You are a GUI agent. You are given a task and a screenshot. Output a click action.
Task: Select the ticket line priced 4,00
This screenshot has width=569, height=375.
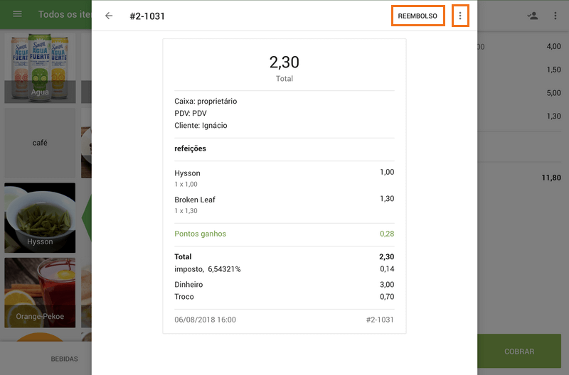tap(521, 47)
